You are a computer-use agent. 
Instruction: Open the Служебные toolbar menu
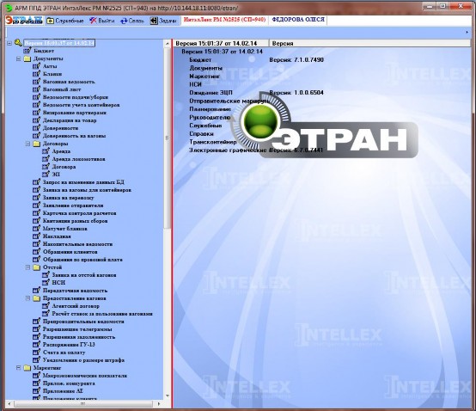65,21
